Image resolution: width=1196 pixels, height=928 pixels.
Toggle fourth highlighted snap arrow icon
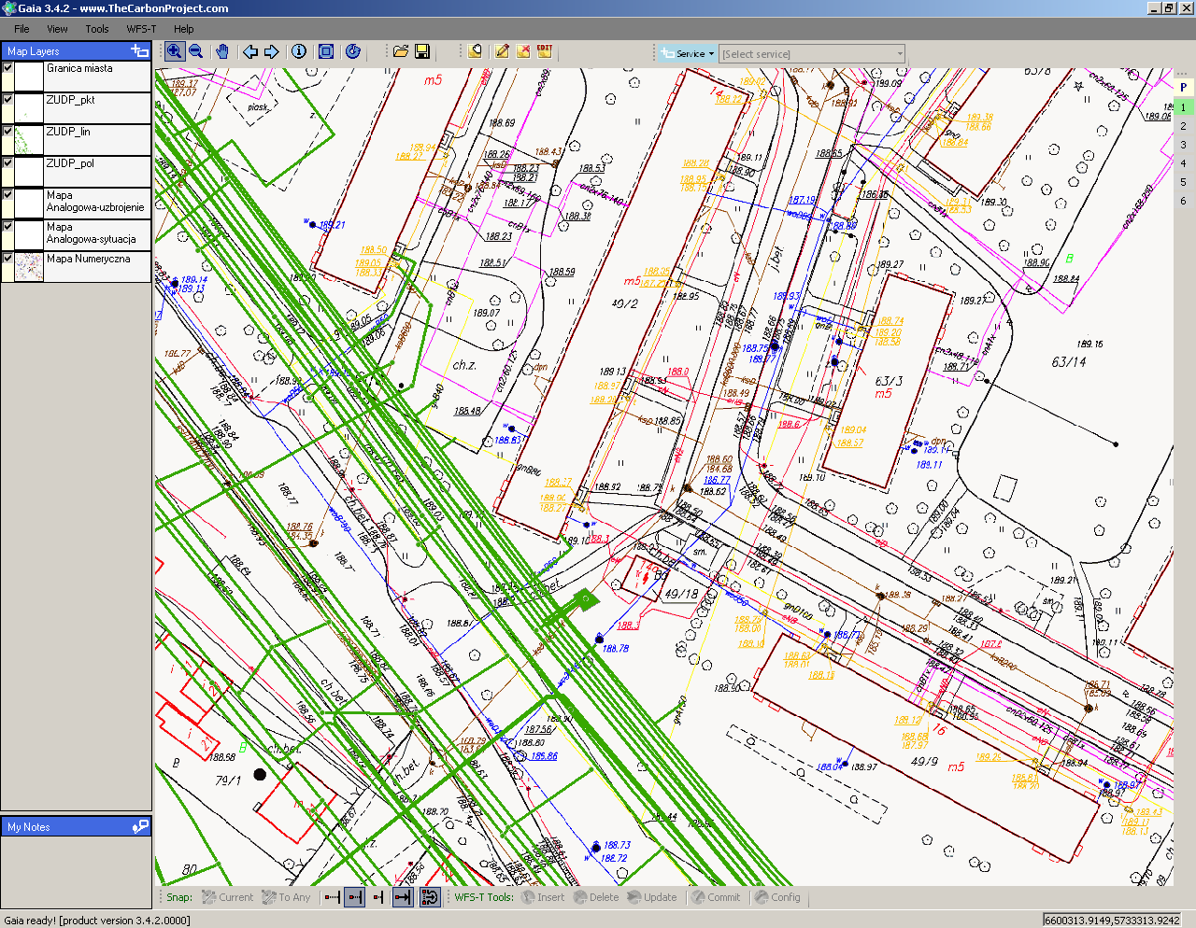(x=402, y=897)
